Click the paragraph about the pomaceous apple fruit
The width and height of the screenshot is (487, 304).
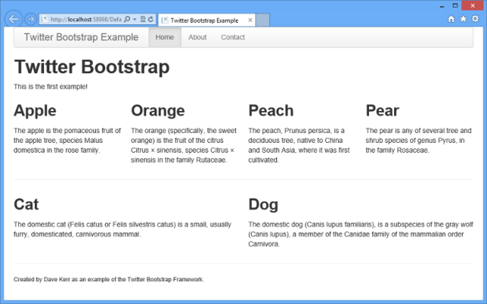67,141
